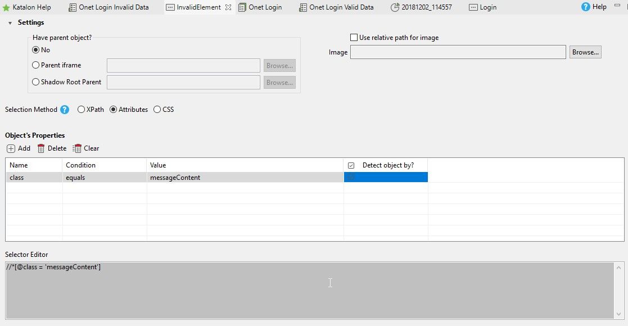The height and width of the screenshot is (326, 628).
Task: Enable Use relative path for image
Action: click(354, 38)
